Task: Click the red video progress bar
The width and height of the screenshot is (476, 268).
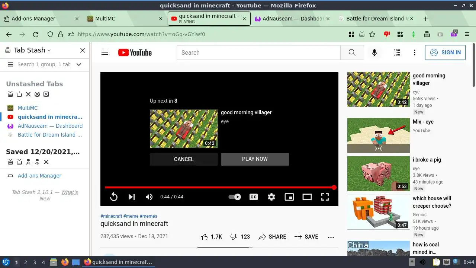Action: click(219, 188)
